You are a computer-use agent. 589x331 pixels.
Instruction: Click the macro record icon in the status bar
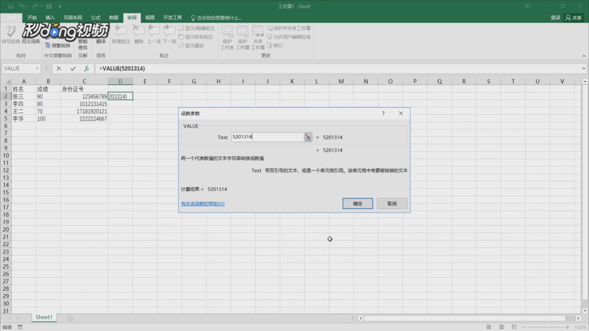pos(20,327)
